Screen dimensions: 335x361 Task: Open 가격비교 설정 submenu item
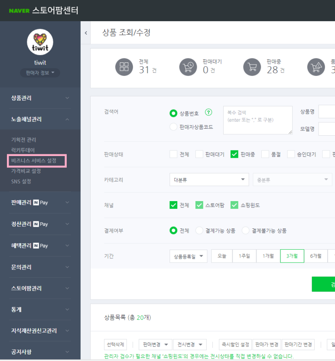26,171
